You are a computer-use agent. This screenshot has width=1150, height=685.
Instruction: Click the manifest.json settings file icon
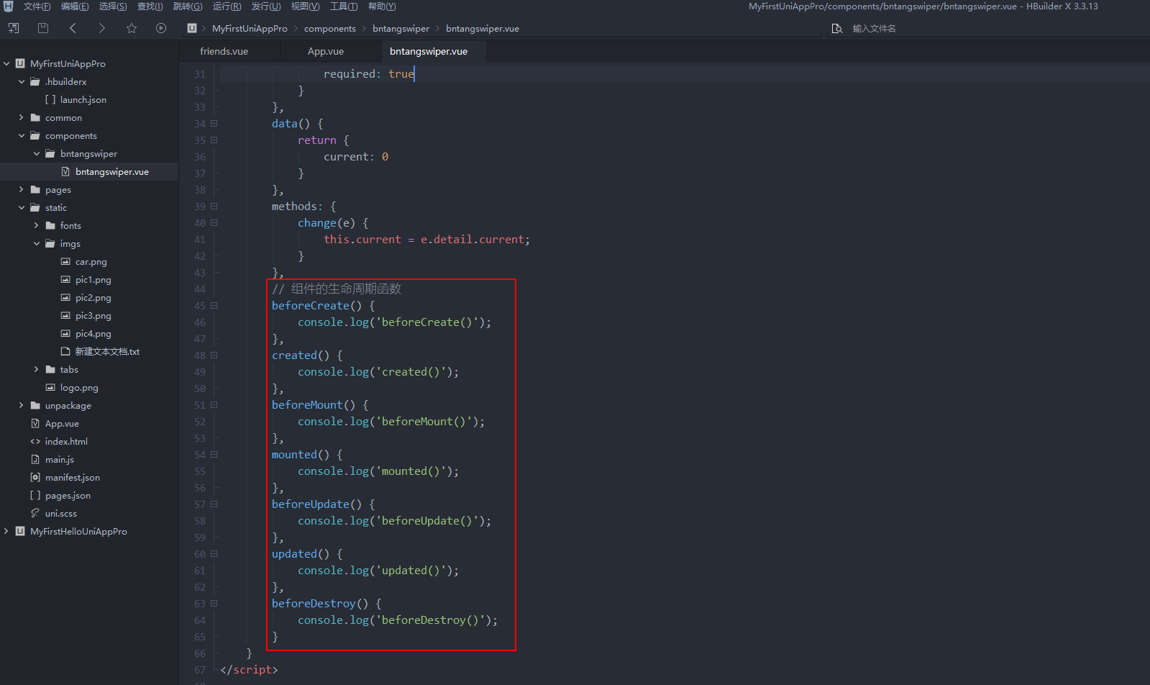pos(35,478)
